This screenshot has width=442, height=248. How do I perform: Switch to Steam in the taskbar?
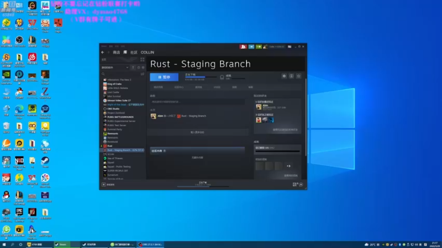67,245
